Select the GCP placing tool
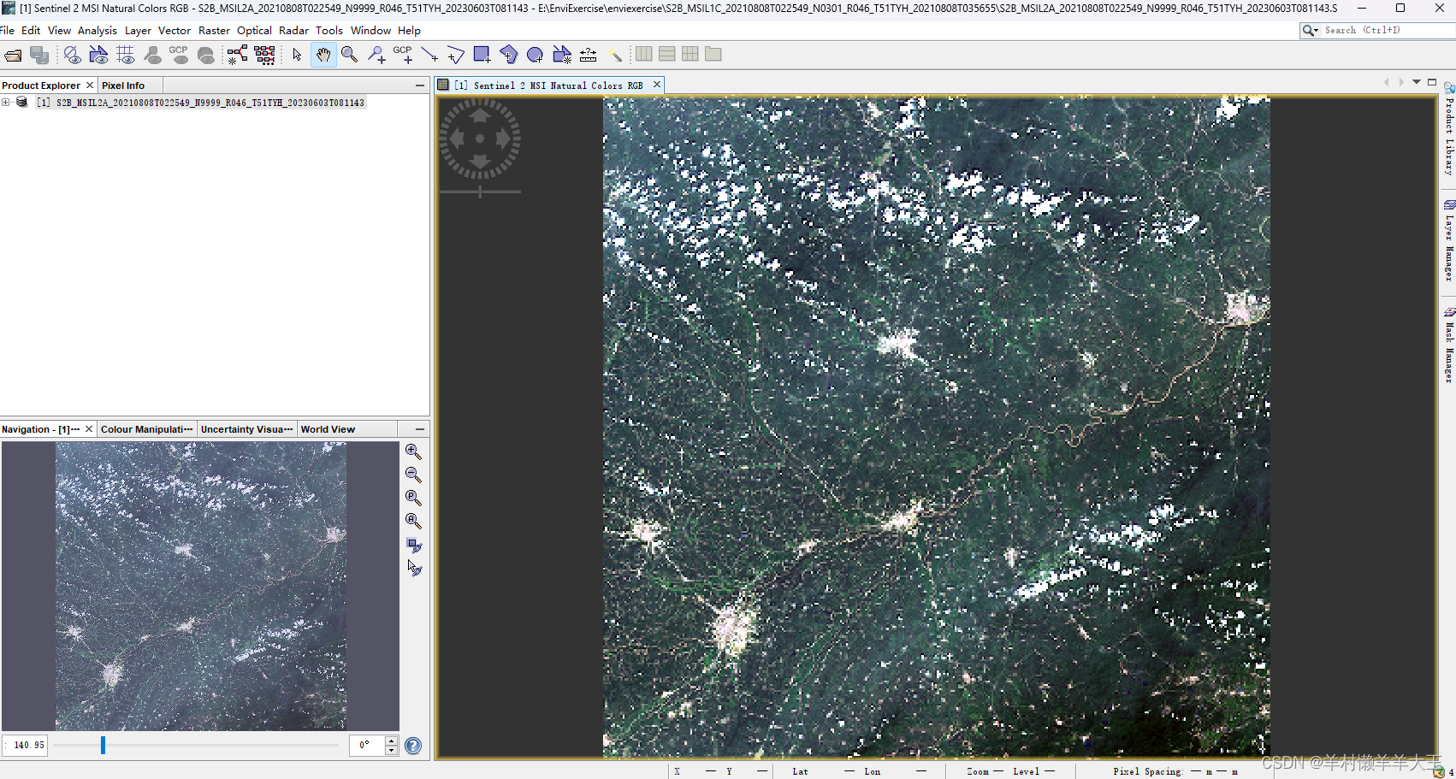 coord(404,54)
